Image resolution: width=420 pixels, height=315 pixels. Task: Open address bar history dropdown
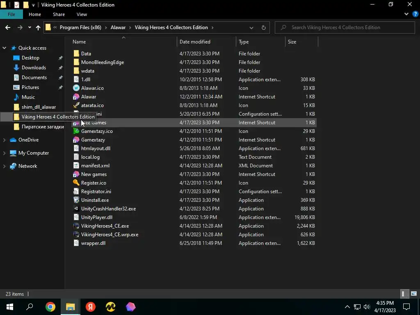click(251, 27)
